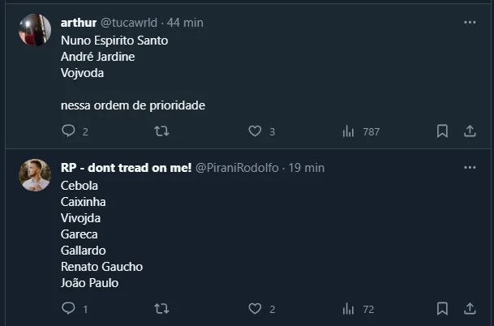Image resolution: width=494 pixels, height=326 pixels.
Task: Share arthur's tweet
Action: point(470,131)
